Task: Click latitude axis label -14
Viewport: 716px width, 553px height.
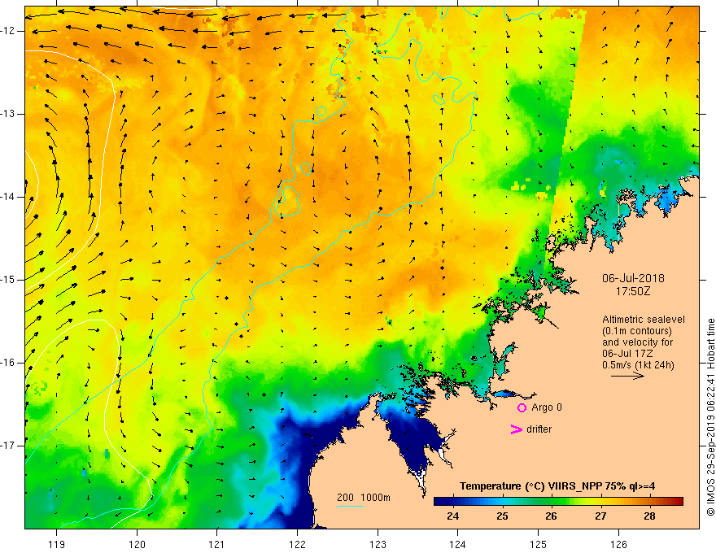Action: pos(8,197)
